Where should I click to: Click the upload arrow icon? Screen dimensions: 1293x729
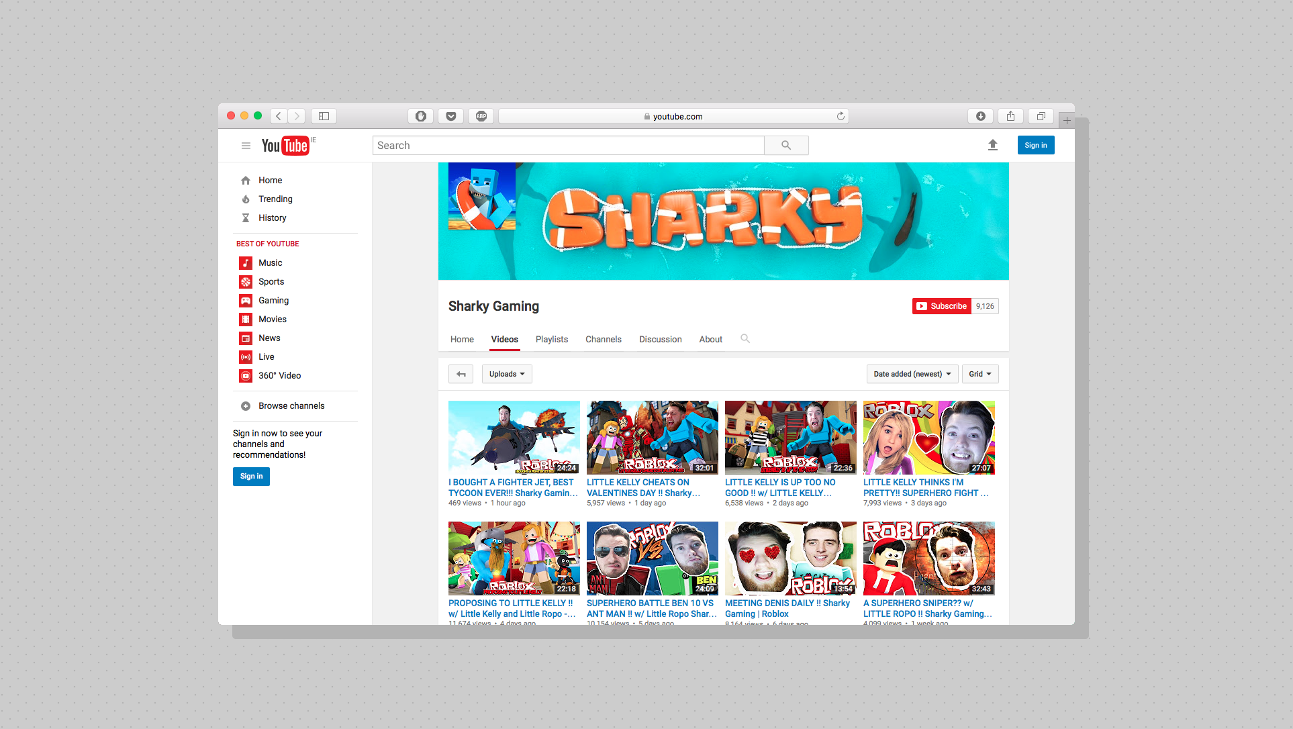(x=992, y=145)
